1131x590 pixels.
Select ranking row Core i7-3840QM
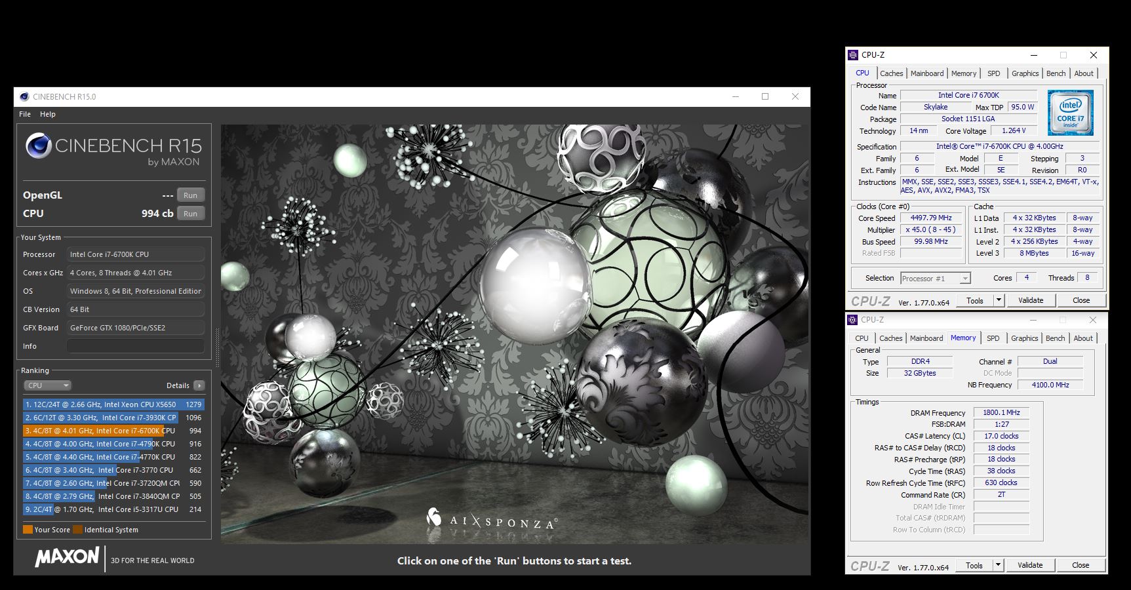pyautogui.click(x=113, y=496)
